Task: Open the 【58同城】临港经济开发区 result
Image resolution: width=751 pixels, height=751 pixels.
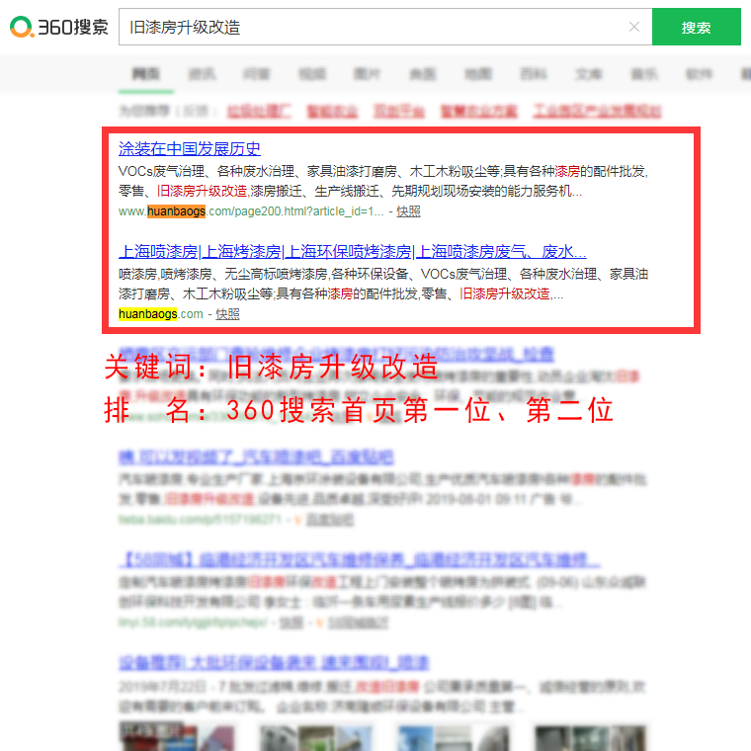Action: click(x=360, y=560)
